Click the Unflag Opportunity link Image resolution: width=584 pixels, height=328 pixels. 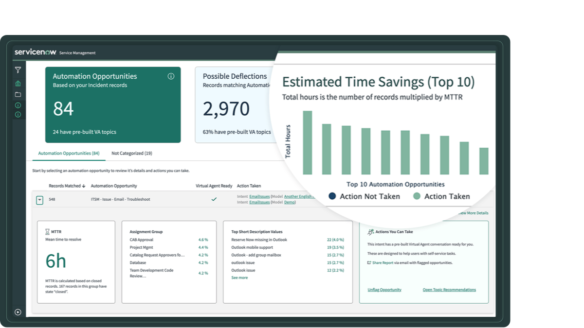[385, 290]
